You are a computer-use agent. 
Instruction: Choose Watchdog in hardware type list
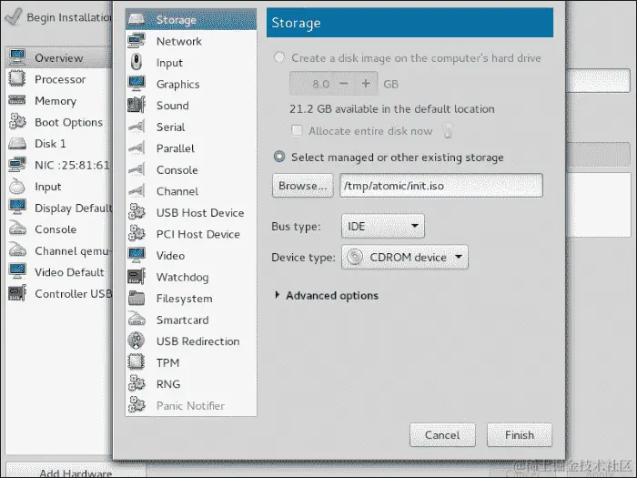[x=191, y=277]
